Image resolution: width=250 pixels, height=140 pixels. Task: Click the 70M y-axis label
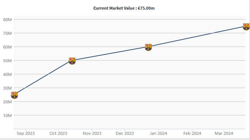[7, 33]
